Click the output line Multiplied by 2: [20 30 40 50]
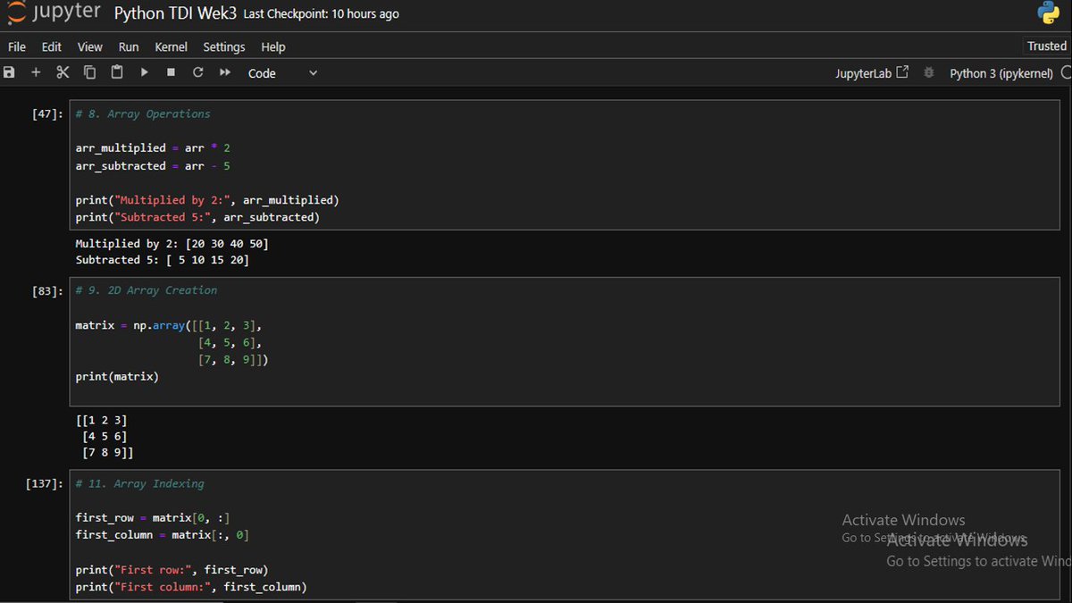 pos(172,243)
